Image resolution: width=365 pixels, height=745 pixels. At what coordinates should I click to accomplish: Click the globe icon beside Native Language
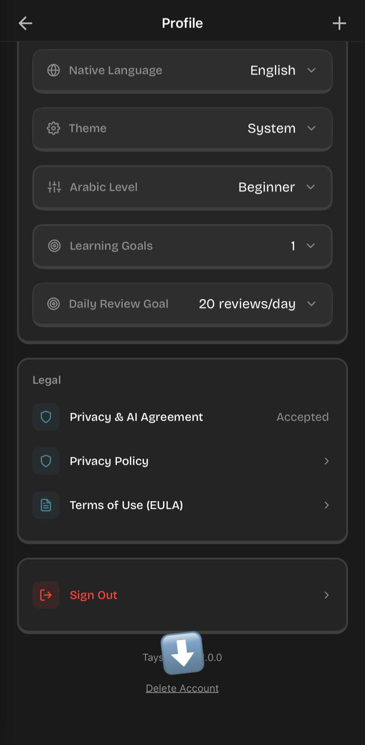tap(54, 70)
